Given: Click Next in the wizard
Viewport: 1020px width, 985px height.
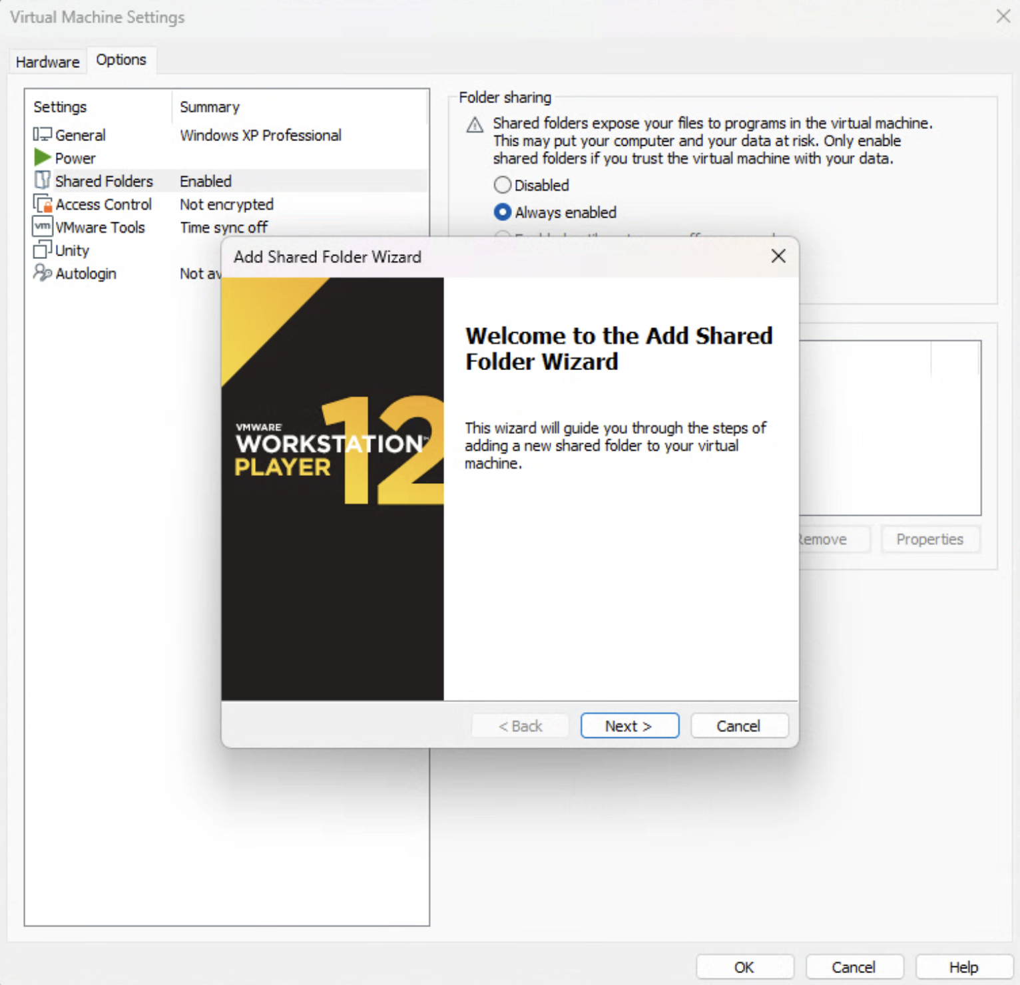Looking at the screenshot, I should [629, 726].
